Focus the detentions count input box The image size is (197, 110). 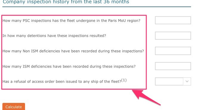173,35
